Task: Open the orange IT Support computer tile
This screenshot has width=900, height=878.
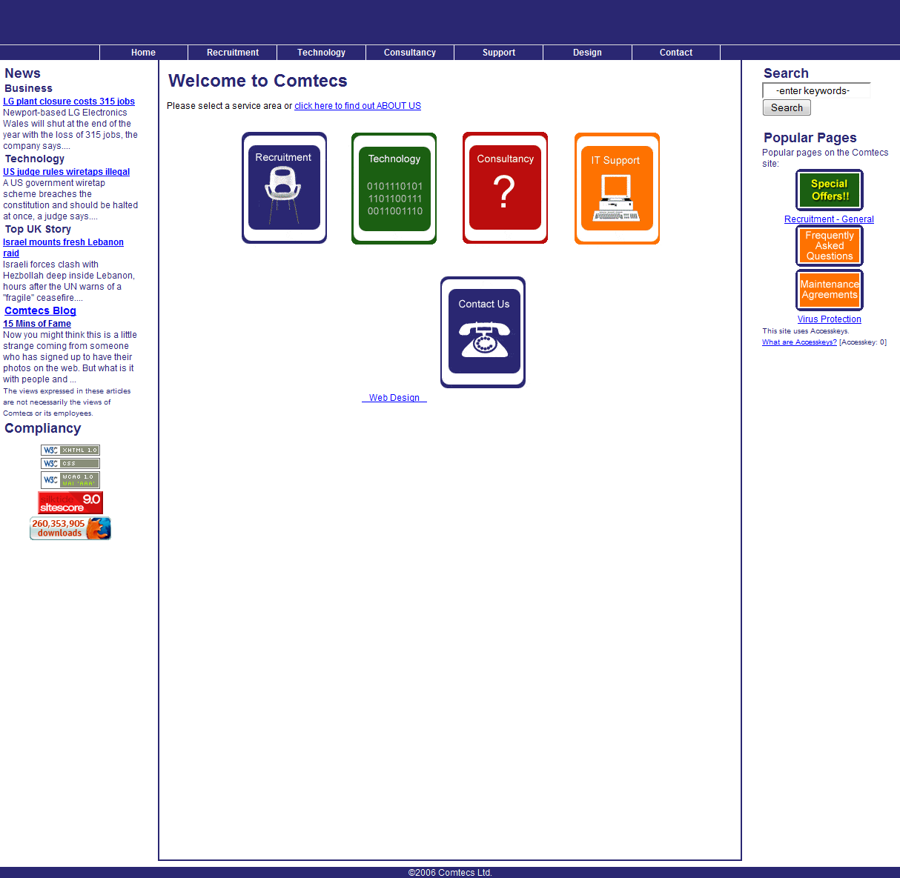Action: point(617,188)
